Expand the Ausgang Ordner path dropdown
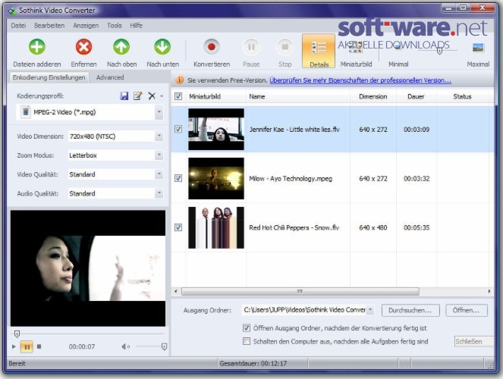Image resolution: width=503 pixels, height=379 pixels. 370,310
